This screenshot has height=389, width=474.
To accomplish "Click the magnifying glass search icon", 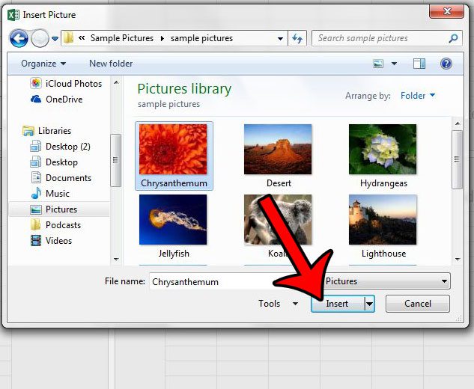I will 453,38.
